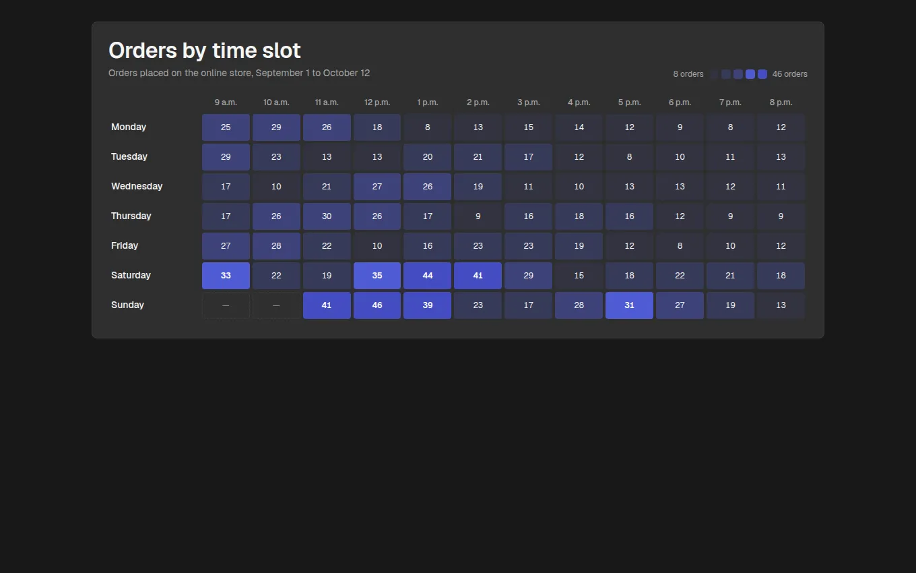Select Saturday 9 a.m. cell showing 33

click(226, 276)
